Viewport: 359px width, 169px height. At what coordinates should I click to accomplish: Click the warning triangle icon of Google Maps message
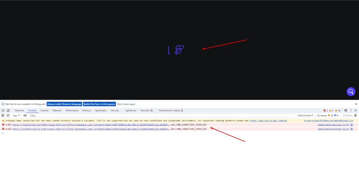(3, 121)
